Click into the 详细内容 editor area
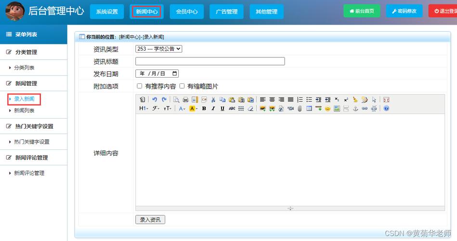This screenshot has width=457, height=241. tap(290, 160)
